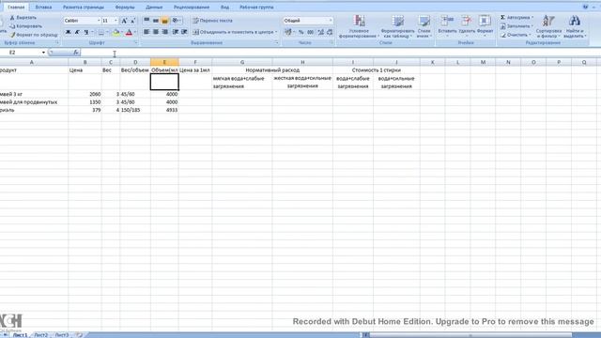Open the Данные ribbon tab
This screenshot has width=601, height=338.
pos(154,8)
